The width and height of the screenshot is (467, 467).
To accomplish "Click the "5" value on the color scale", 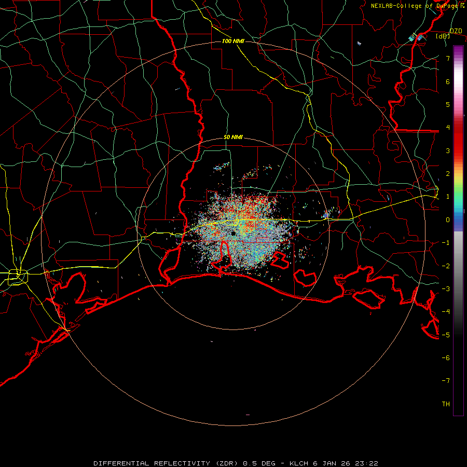I will click(x=448, y=104).
